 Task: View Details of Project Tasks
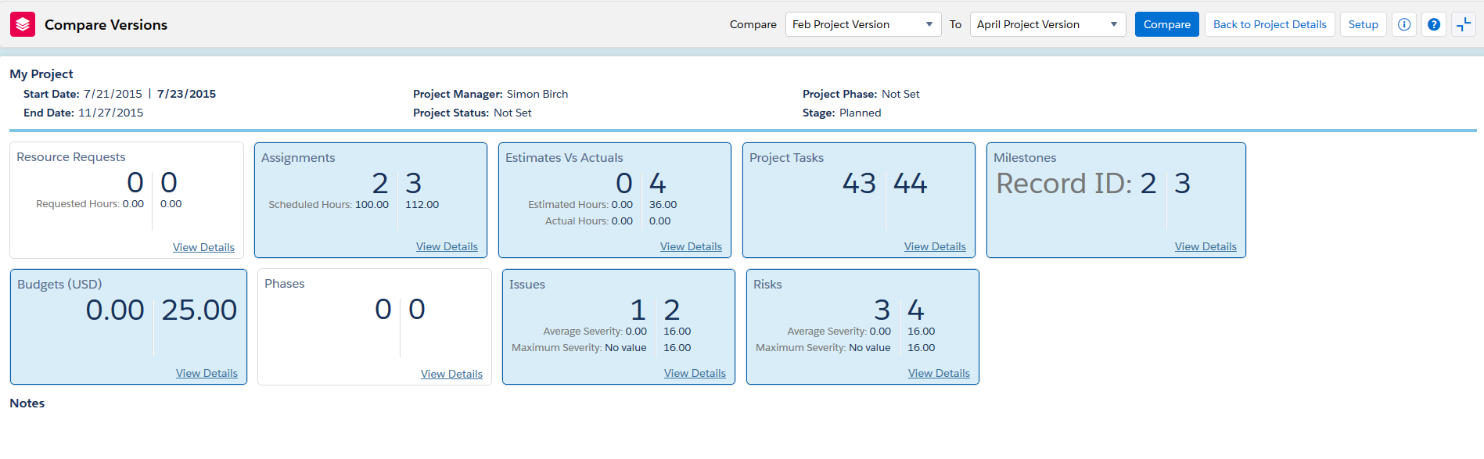[935, 246]
